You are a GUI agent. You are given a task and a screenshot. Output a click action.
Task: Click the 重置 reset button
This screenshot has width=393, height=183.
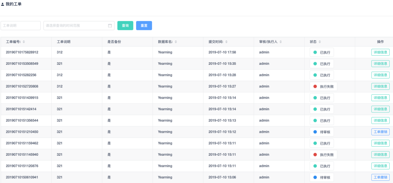click(144, 25)
